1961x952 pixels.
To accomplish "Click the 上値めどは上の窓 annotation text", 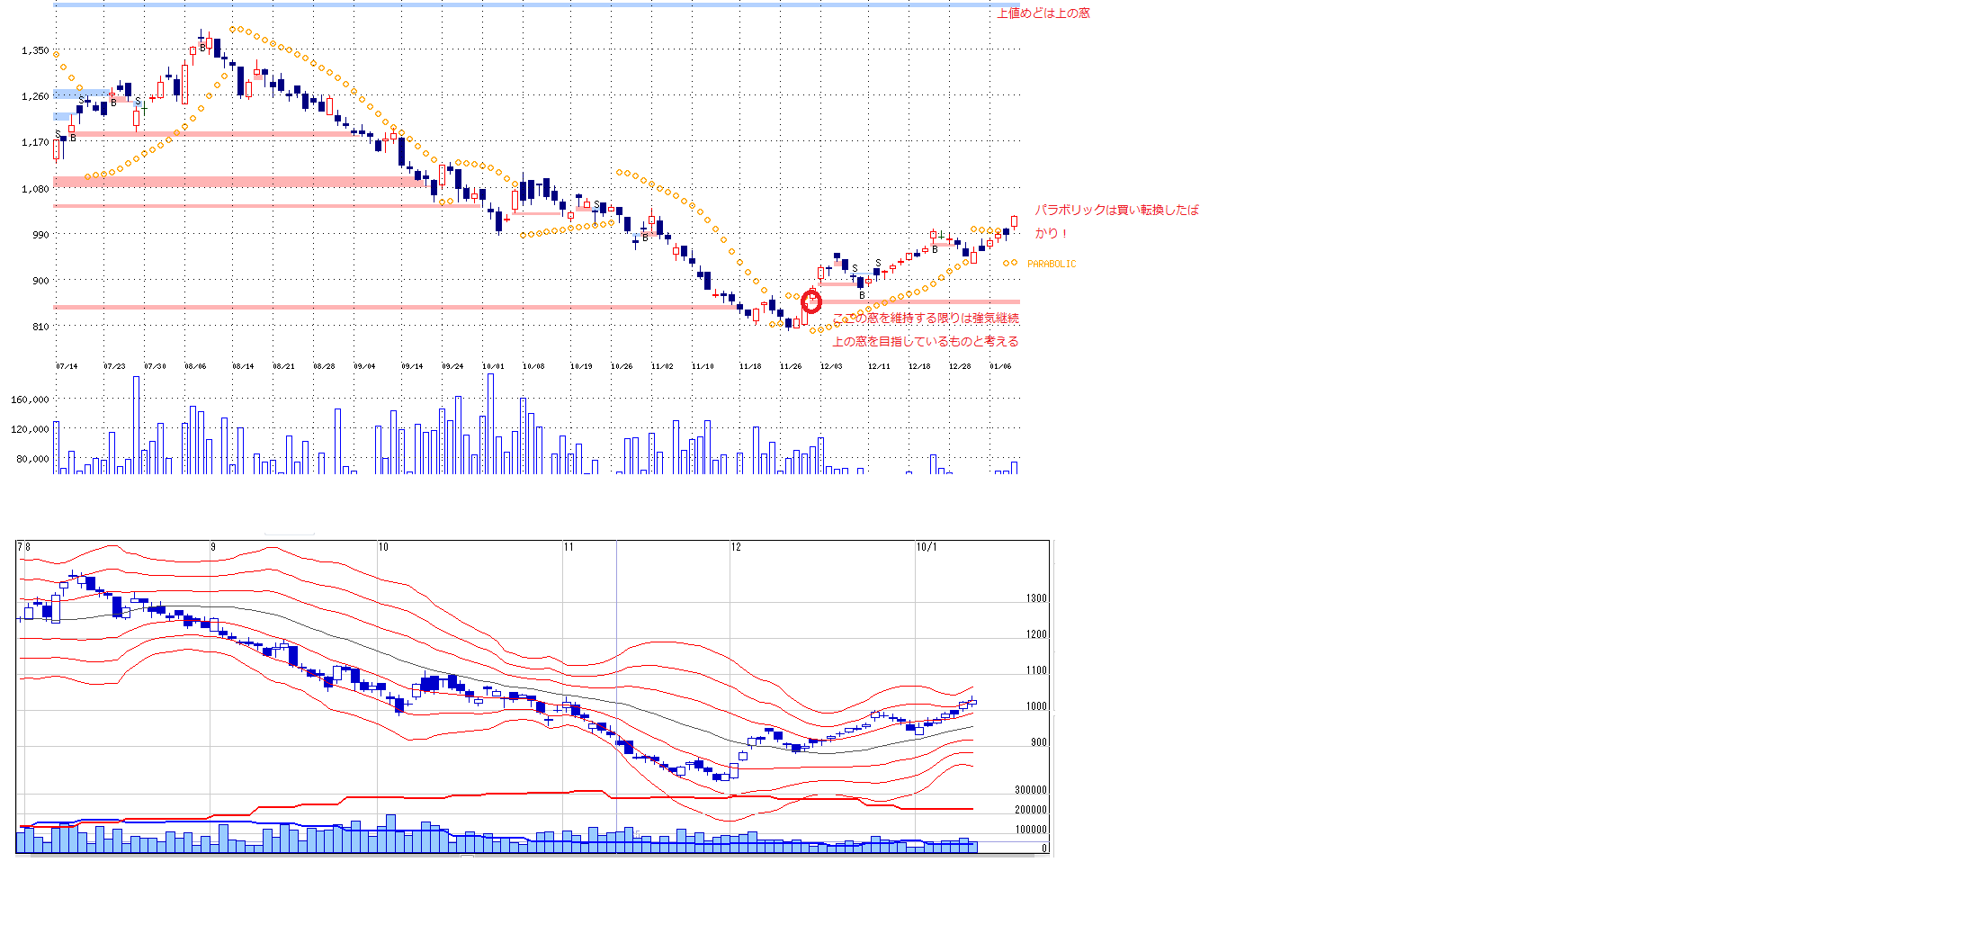I will click(x=1043, y=13).
